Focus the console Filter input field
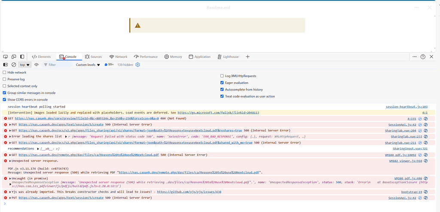Viewport: 440px width, 212px height. [x=57, y=65]
